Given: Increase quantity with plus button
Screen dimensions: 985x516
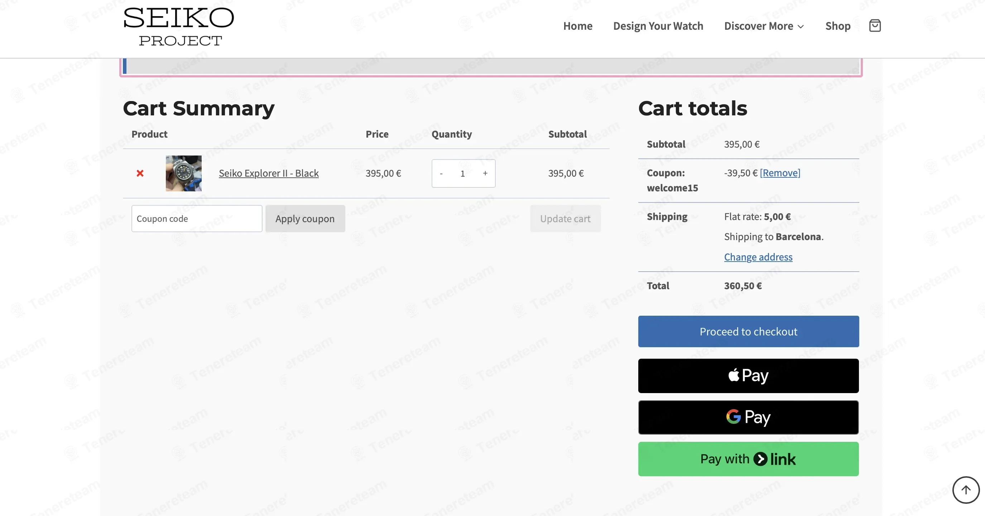Looking at the screenshot, I should click(x=485, y=173).
